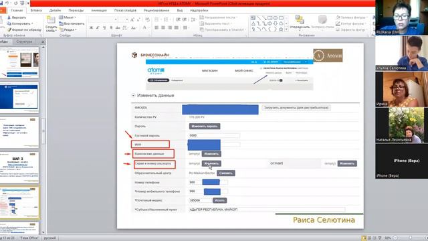This screenshot has height=241, width=428.
Task: Increase font size with large A icon
Action: click(132, 19)
